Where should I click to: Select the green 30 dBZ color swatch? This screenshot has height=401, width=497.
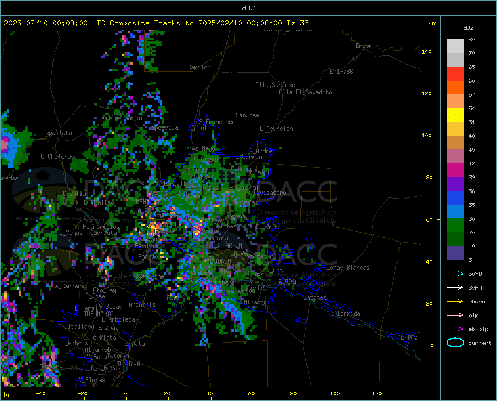[455, 226]
